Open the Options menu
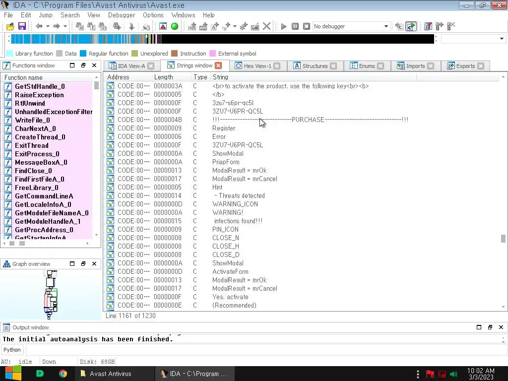Screen dimensions: 508x381 (x=153, y=15)
